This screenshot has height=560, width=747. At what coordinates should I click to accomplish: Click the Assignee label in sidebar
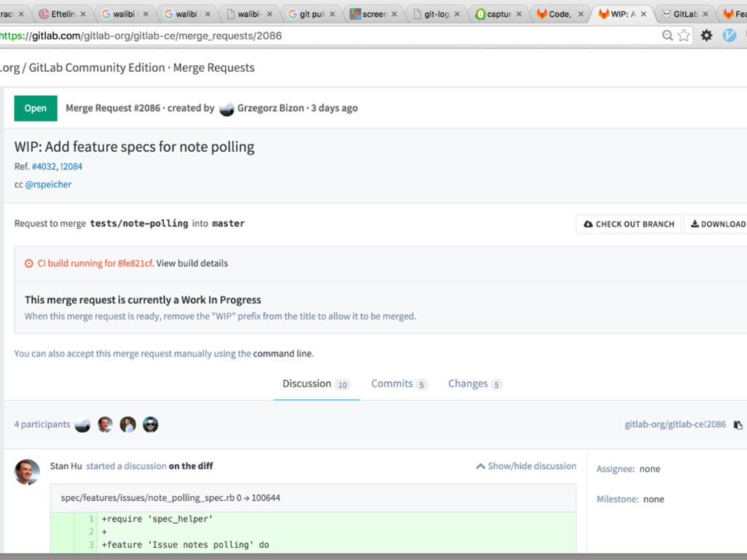point(616,469)
